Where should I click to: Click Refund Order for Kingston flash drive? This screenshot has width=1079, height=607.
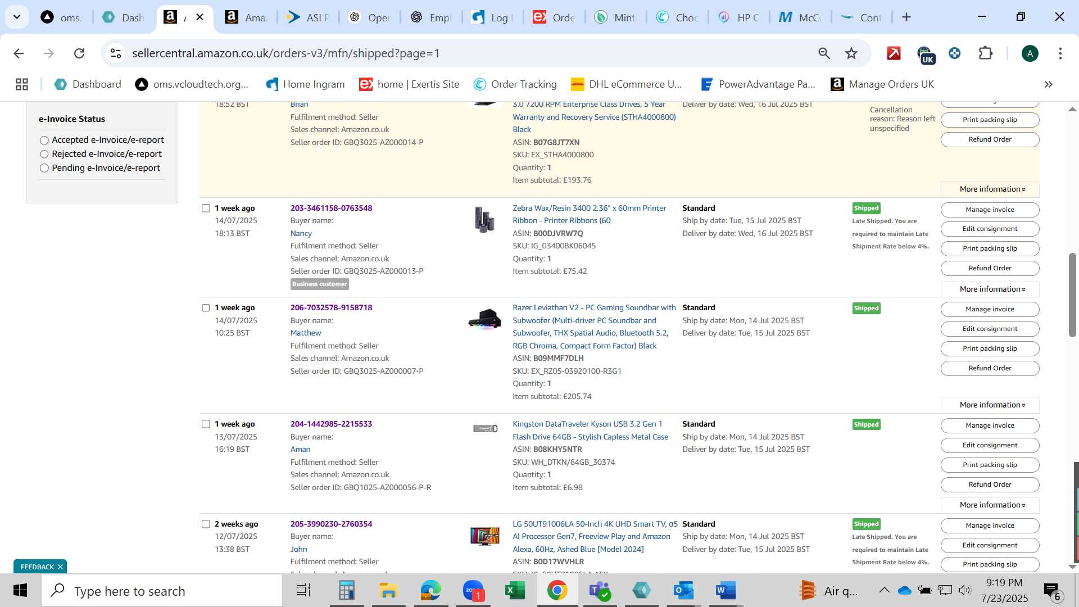[990, 485]
